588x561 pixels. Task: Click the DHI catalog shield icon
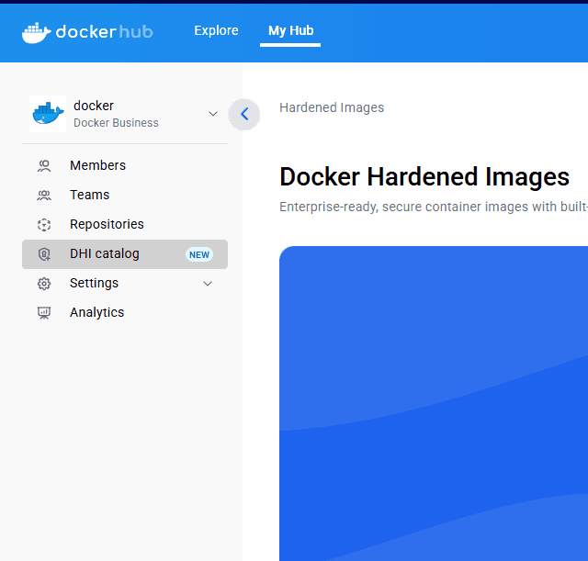click(x=44, y=254)
